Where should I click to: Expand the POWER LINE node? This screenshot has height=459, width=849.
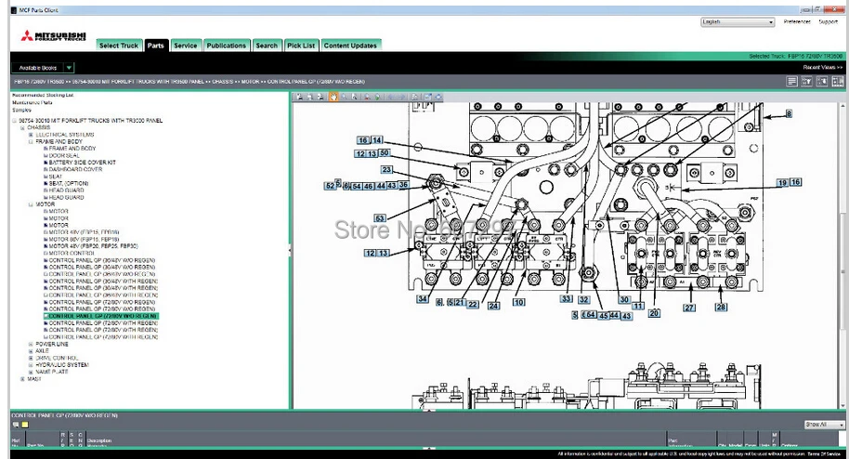tap(31, 344)
